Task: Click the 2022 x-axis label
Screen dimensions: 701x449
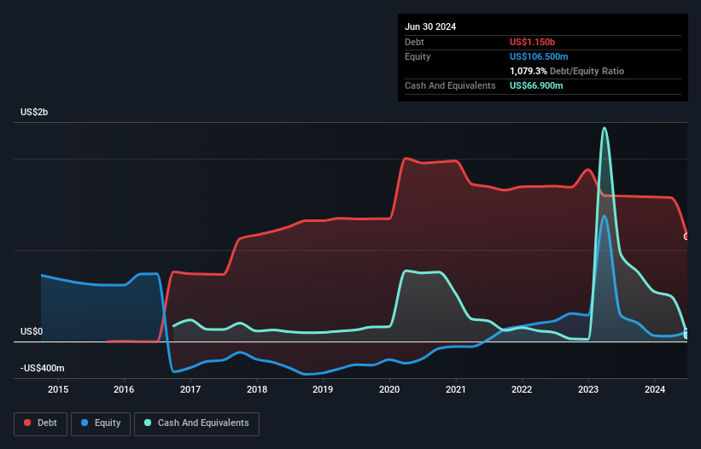Action: pos(522,389)
